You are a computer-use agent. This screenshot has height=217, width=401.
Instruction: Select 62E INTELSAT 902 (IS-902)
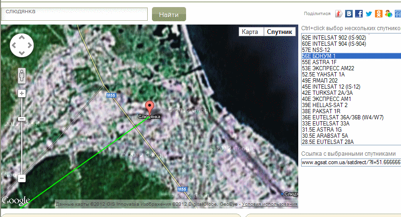[351, 38]
